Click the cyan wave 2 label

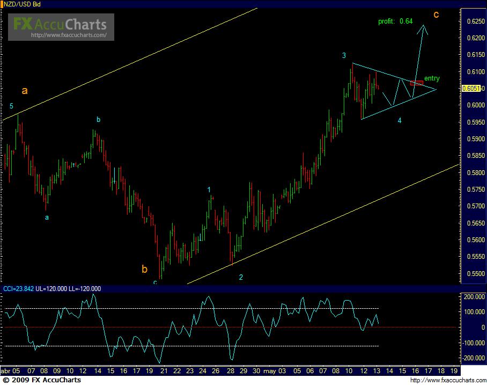(241, 277)
